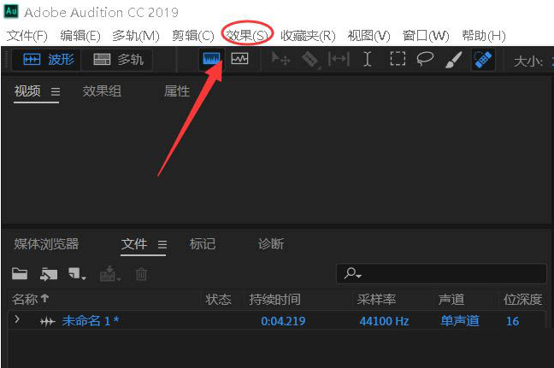Switch to the 诊断 tab
Image resolution: width=554 pixels, height=368 pixels.
pos(271,244)
